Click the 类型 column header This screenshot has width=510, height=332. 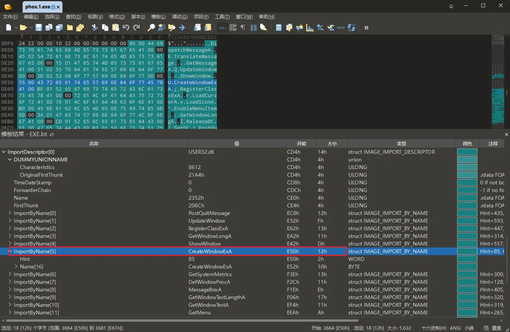point(402,143)
